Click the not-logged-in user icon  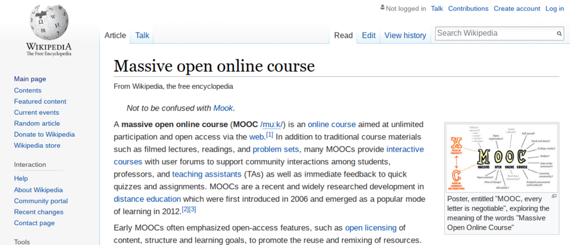tap(382, 7)
